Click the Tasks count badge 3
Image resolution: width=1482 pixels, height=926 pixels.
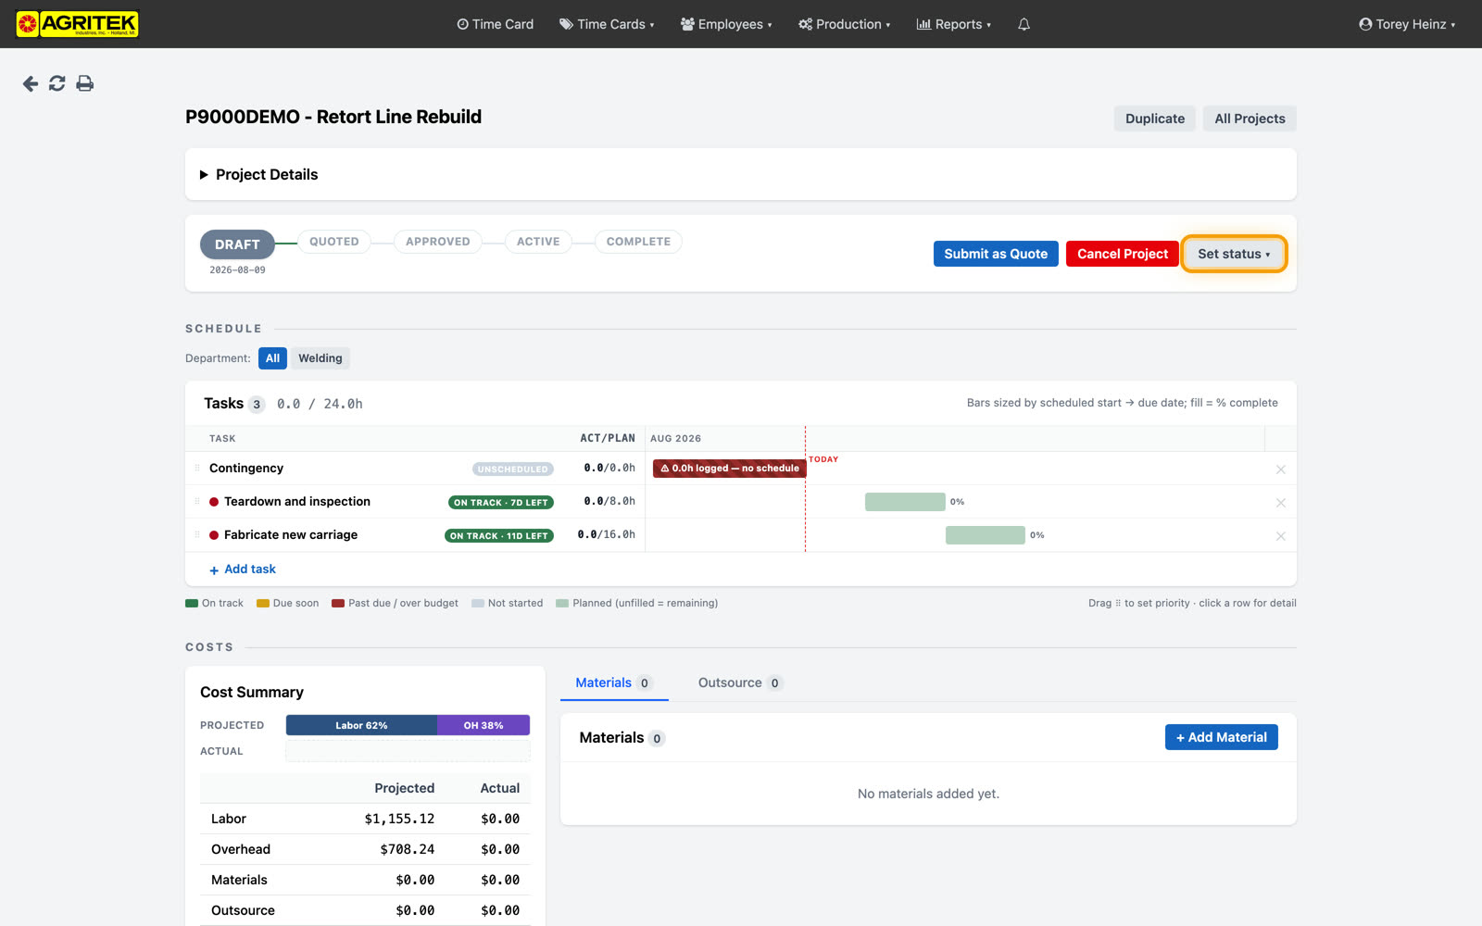pyautogui.click(x=257, y=405)
